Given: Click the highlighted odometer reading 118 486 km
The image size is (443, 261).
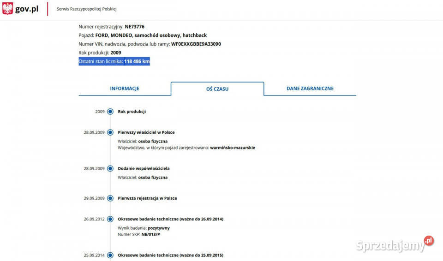Looking at the screenshot, I should pyautogui.click(x=137, y=61).
